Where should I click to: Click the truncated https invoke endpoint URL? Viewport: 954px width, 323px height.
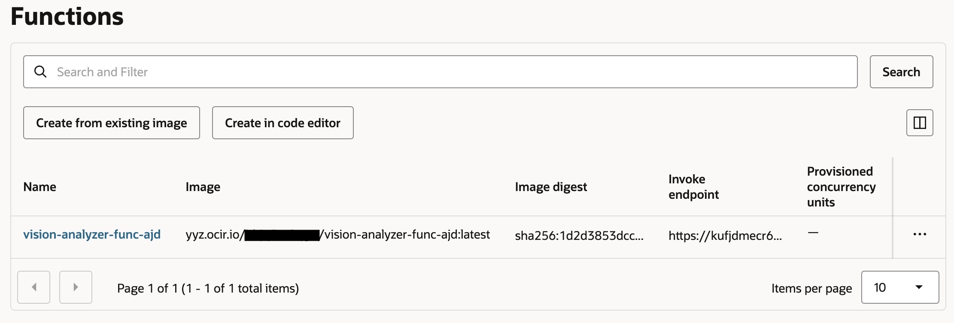[x=725, y=235]
